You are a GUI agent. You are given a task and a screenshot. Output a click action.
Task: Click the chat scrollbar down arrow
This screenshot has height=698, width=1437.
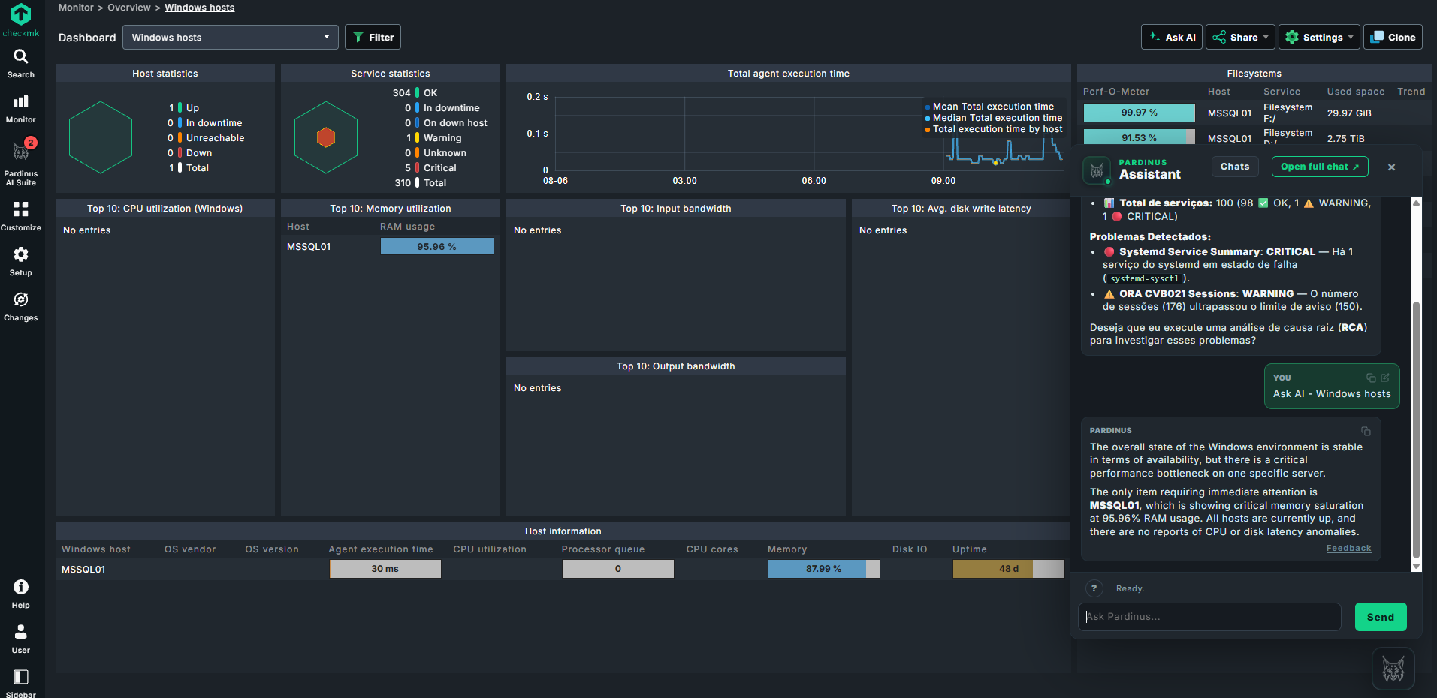pos(1417,567)
